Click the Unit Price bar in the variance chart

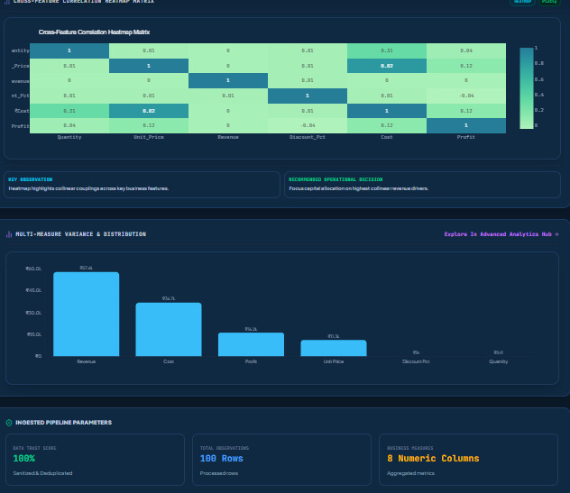coord(334,348)
